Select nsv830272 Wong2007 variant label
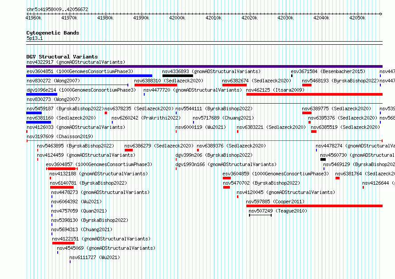This screenshot has height=279, width=395. click(x=53, y=81)
